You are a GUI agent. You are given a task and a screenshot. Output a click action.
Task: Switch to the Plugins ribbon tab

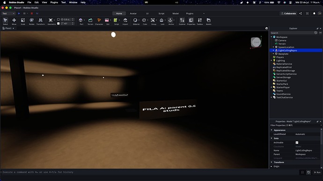pyautogui.click(x=190, y=14)
